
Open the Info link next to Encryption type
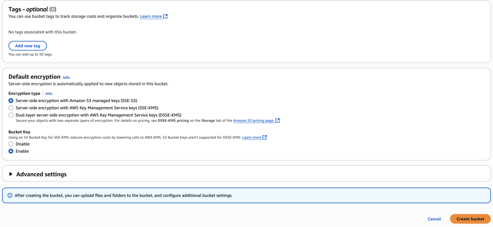tap(49, 94)
